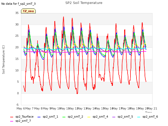
Task: Click the 10 y-axis tick label
Action: [17, 70]
